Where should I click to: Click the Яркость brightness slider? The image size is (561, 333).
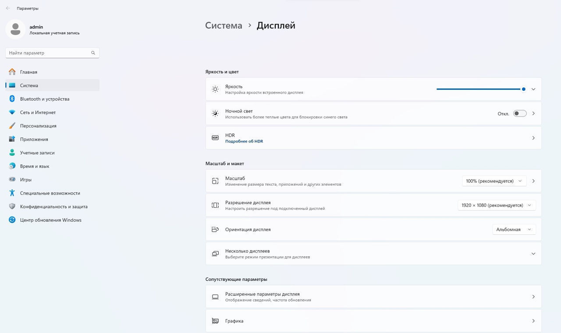point(480,89)
